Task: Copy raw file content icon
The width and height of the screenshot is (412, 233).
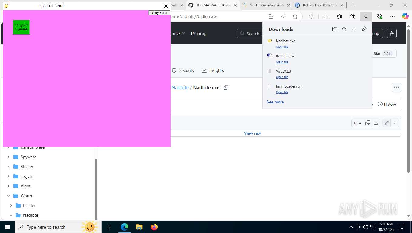Action: [368, 123]
